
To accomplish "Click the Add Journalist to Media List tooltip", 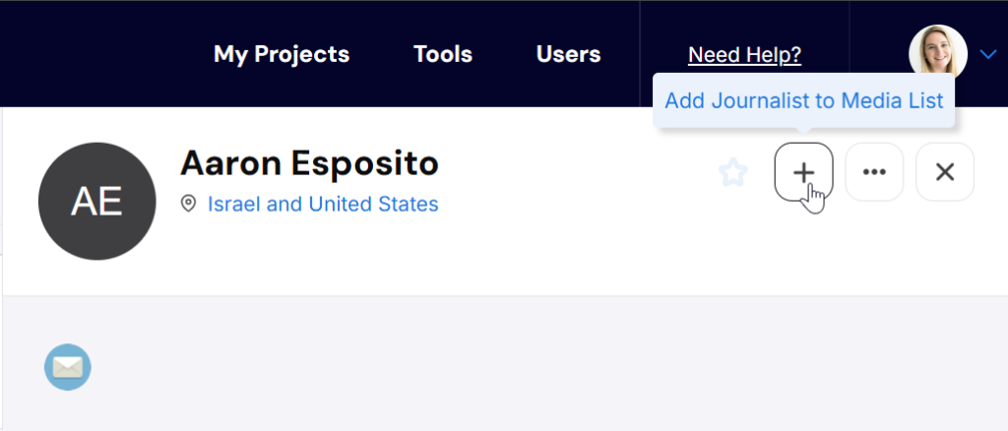I will 803,100.
